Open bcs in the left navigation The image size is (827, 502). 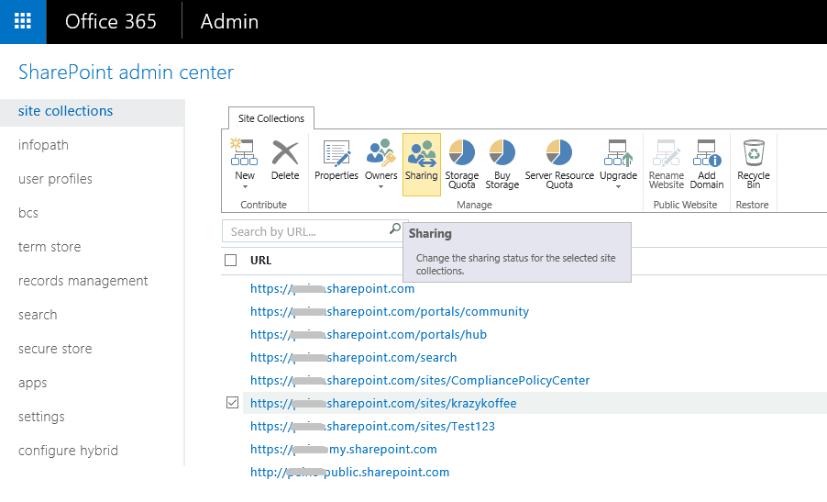point(28,213)
